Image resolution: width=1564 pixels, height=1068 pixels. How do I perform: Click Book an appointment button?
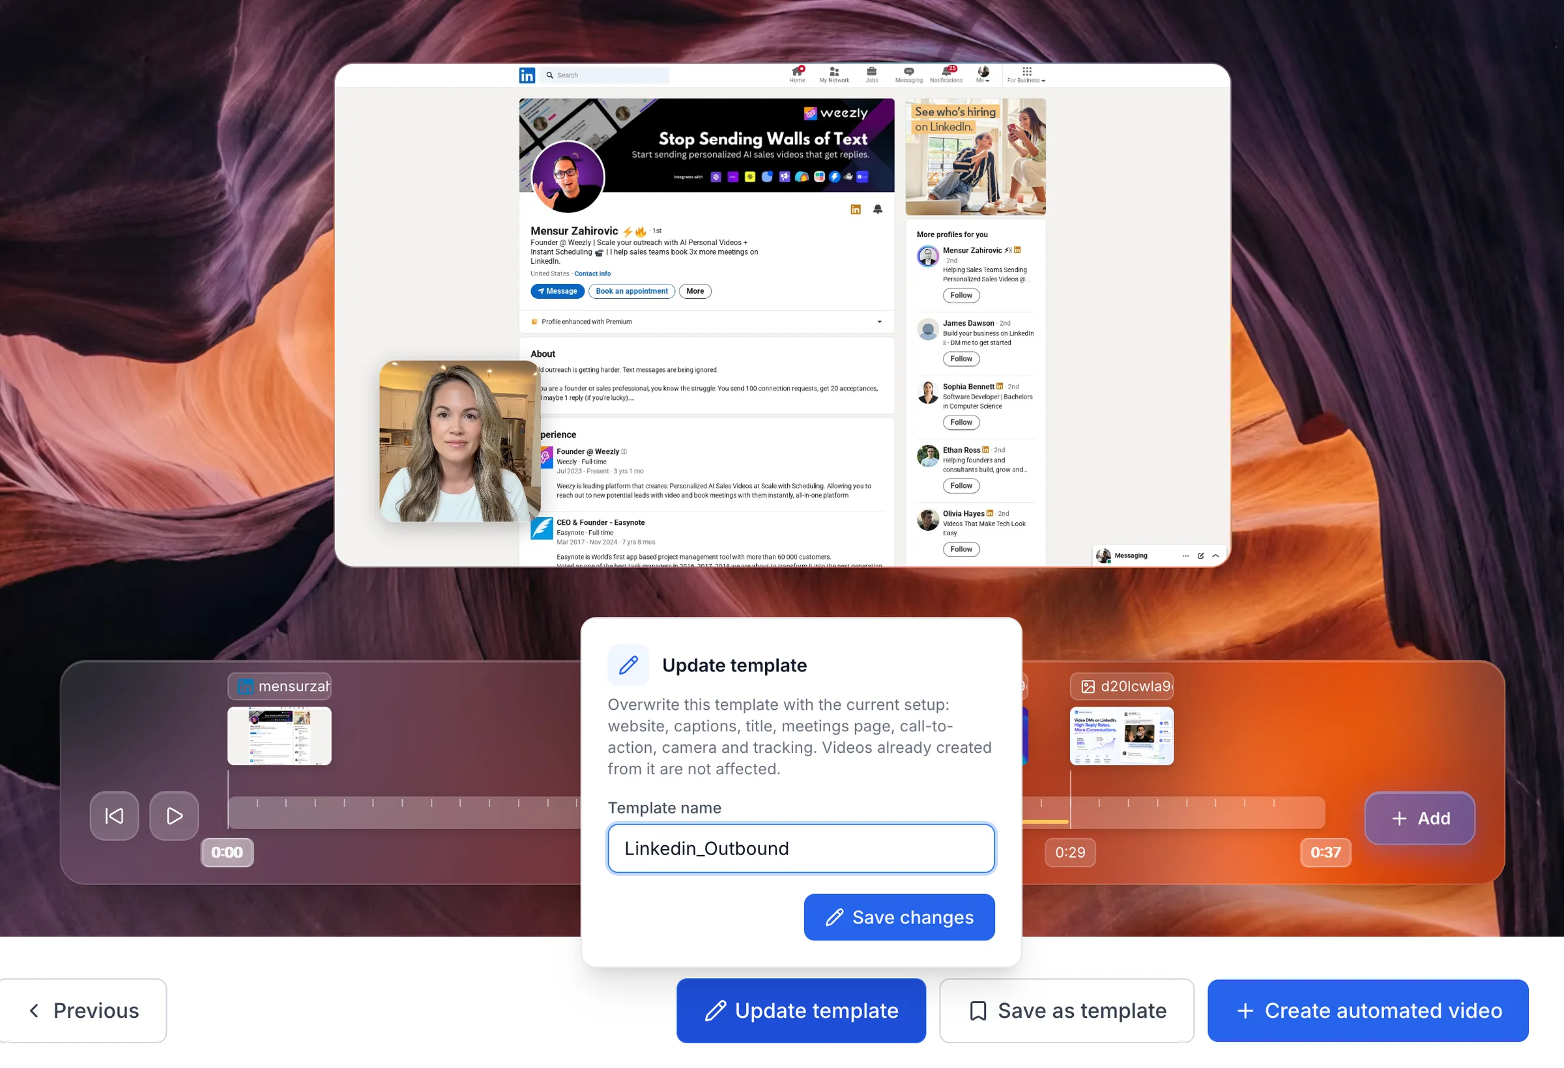click(631, 291)
